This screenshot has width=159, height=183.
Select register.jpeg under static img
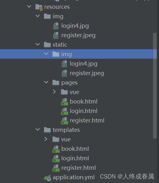(87, 73)
